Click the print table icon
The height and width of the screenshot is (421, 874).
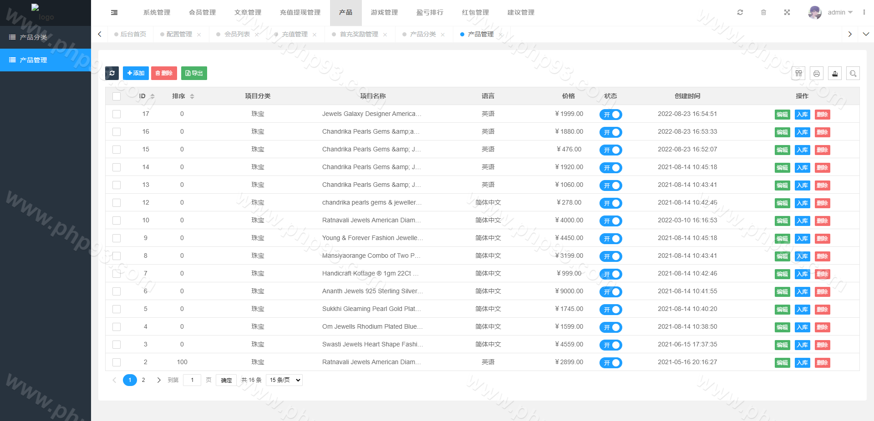(x=817, y=73)
